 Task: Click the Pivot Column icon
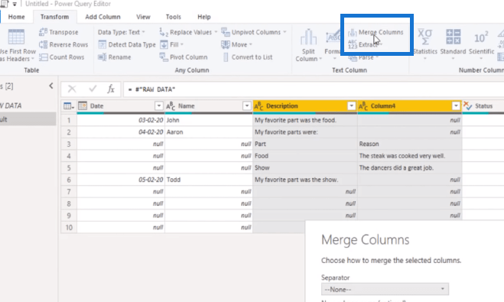[164, 57]
